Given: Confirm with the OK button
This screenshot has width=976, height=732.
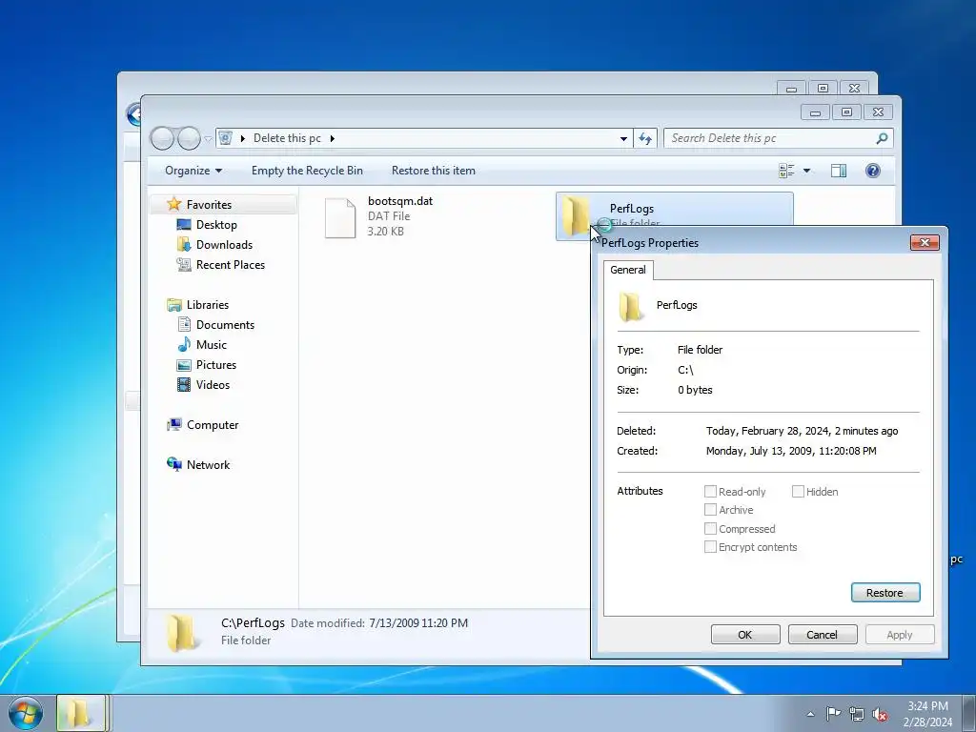Looking at the screenshot, I should point(745,635).
